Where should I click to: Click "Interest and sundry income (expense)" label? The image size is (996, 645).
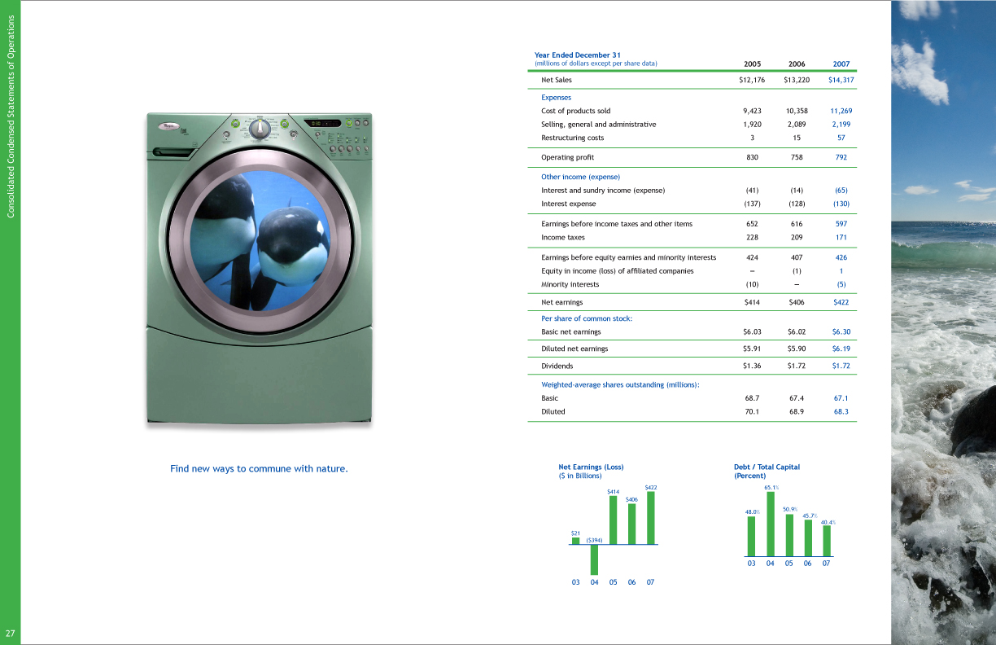coord(603,191)
